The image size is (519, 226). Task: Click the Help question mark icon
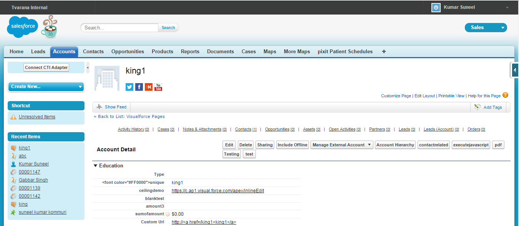pos(506,95)
